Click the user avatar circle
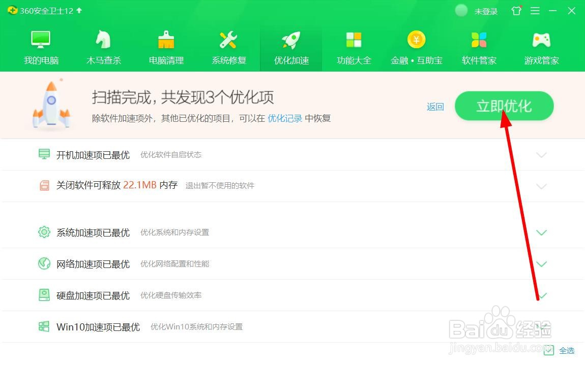This screenshot has width=585, height=368. 461,11
